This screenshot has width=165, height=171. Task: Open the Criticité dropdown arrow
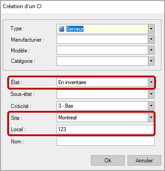click(151, 106)
